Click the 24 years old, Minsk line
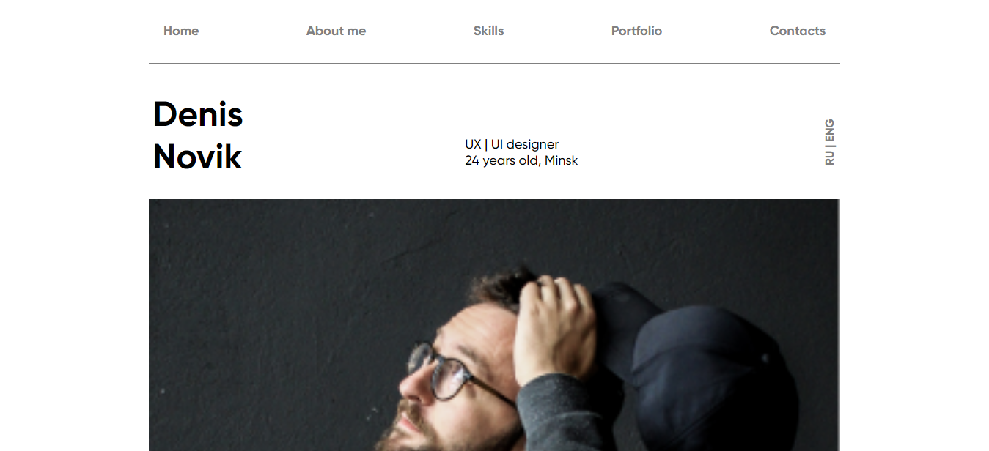Image resolution: width=989 pixels, height=451 pixels. coord(521,160)
